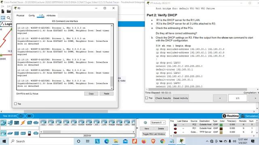Image resolution: width=259 pixels, height=145 pixels.
Task: Select the Components category icon
Action: pos(17,122)
